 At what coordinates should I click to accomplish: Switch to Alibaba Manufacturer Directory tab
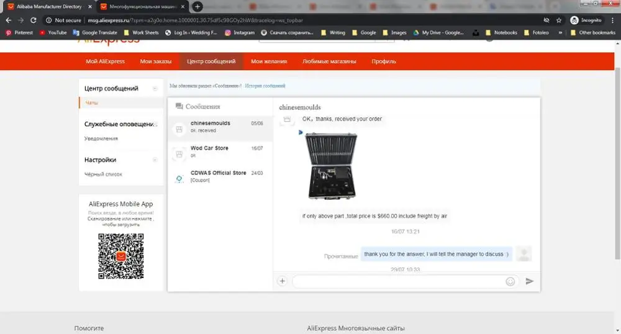point(48,7)
